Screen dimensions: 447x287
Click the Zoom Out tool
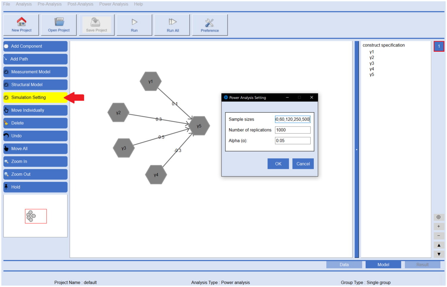pos(35,174)
